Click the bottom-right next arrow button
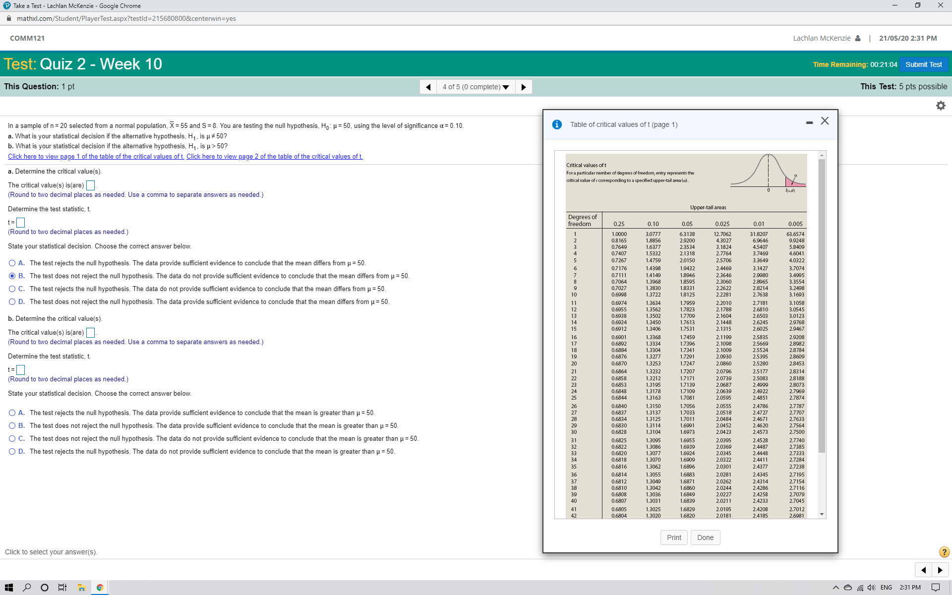This screenshot has height=595, width=952. tap(940, 570)
